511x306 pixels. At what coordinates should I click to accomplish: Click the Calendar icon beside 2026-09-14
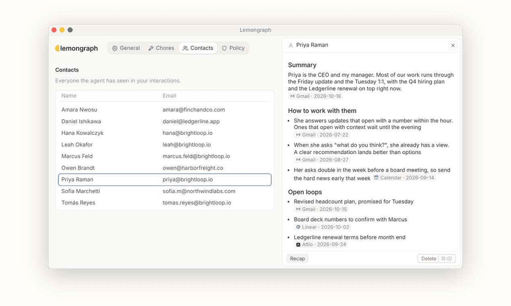(x=376, y=178)
